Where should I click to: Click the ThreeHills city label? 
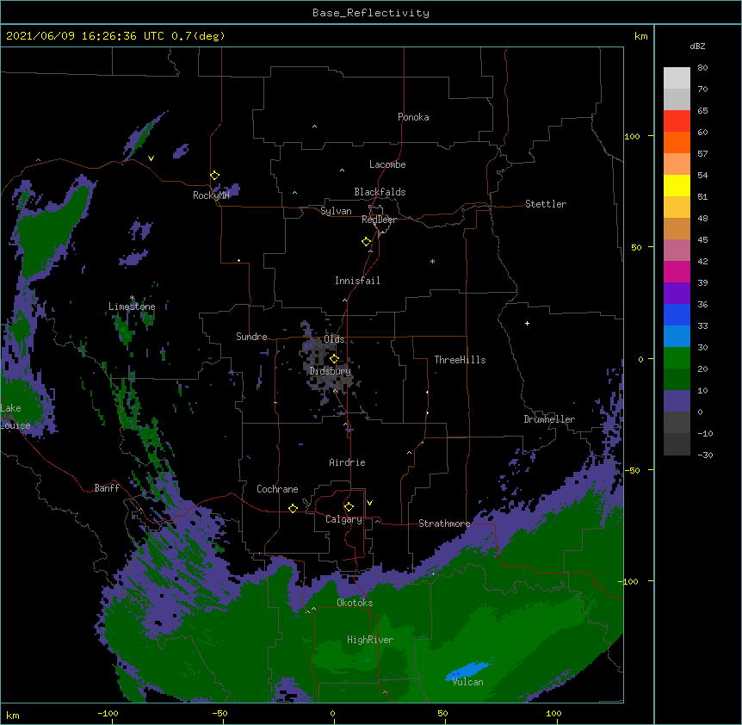460,360
